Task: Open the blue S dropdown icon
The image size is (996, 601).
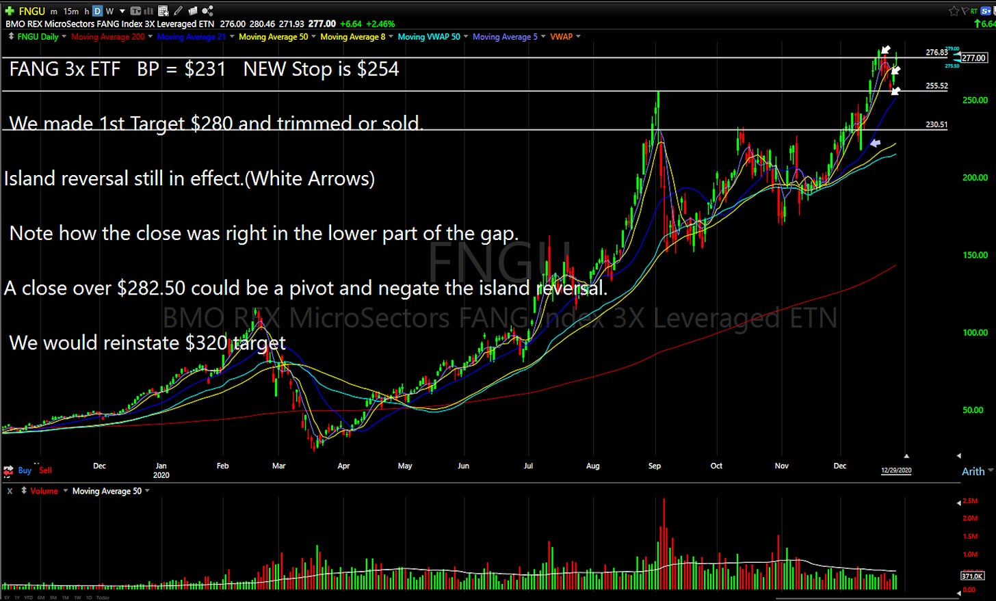Action: pos(986,11)
